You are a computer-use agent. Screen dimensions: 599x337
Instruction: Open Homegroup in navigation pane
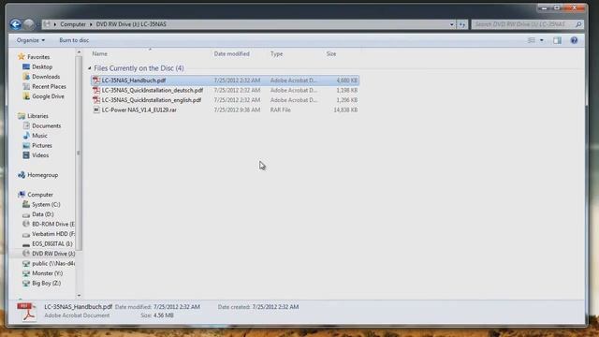point(42,175)
